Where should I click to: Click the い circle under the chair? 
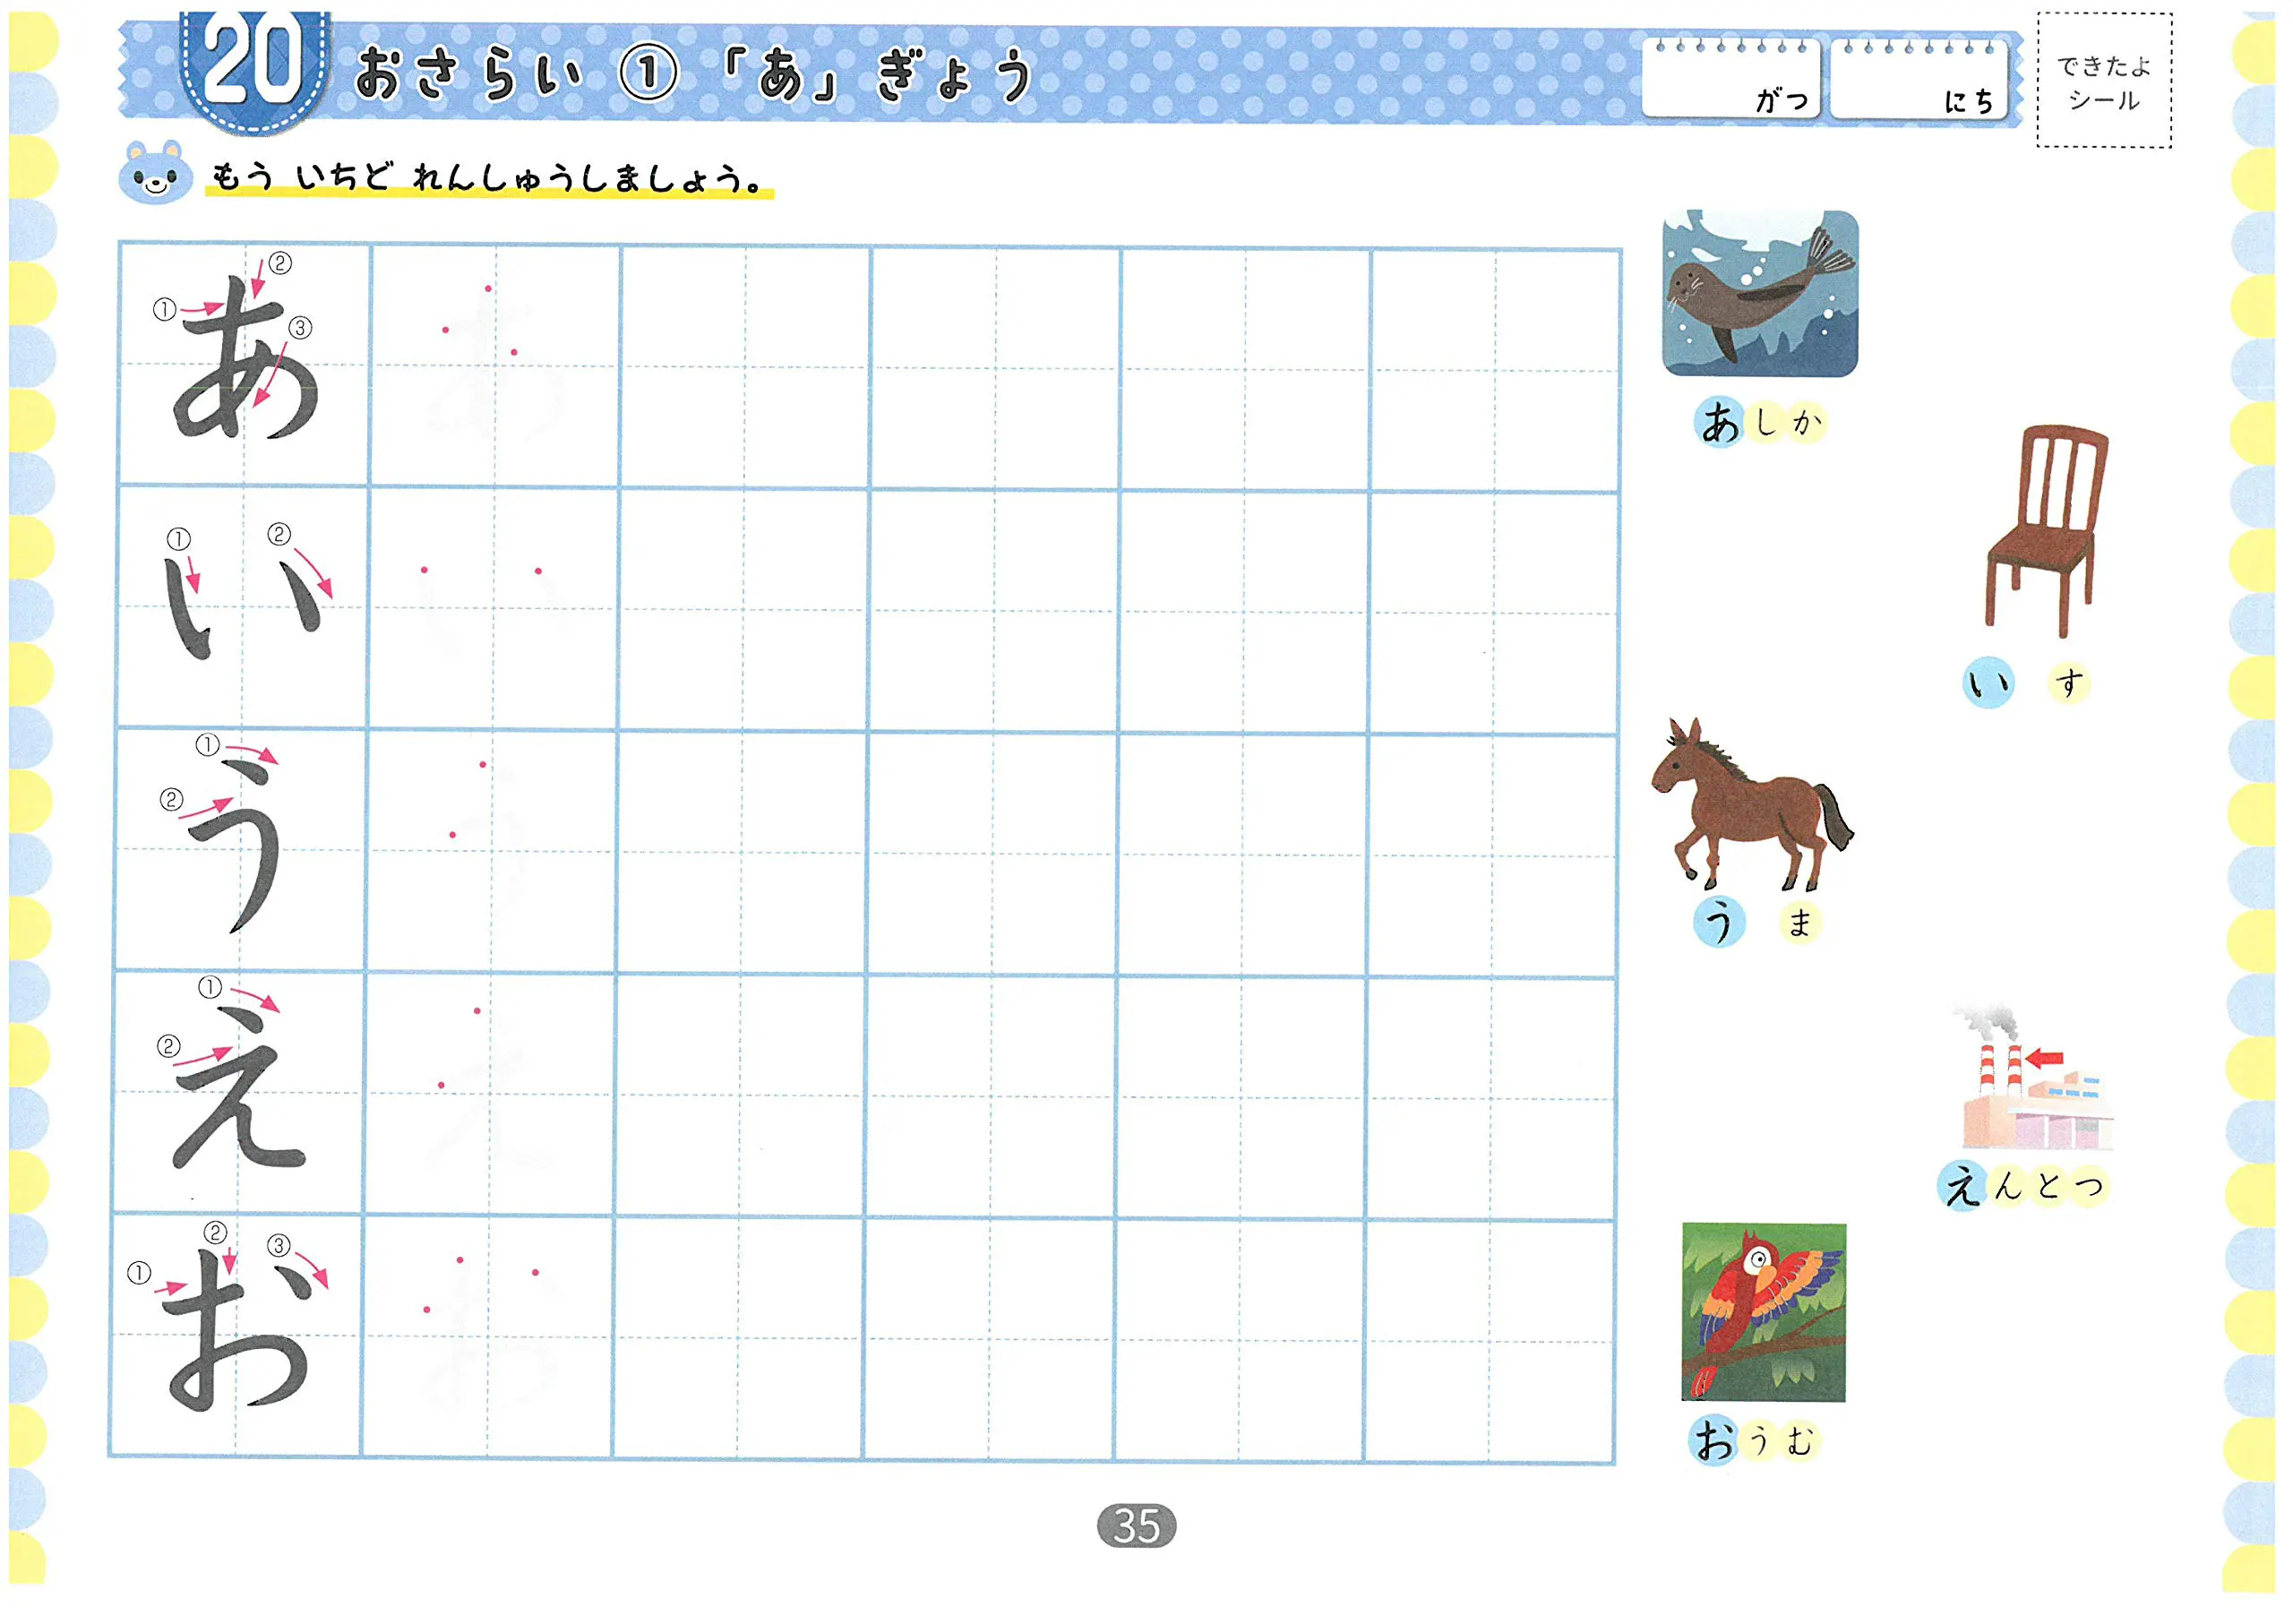[1988, 683]
